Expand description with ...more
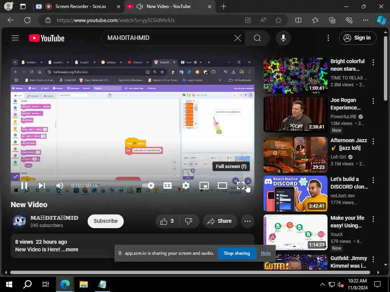This screenshot has height=292, width=390. coord(70,249)
